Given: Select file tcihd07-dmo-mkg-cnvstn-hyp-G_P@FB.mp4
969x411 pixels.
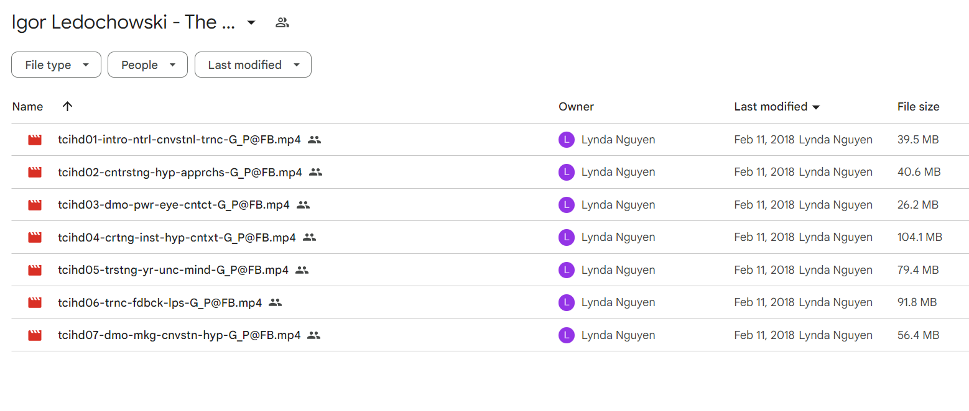Looking at the screenshot, I should point(179,335).
